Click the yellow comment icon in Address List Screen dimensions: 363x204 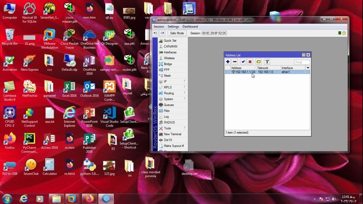pyautogui.click(x=258, y=62)
